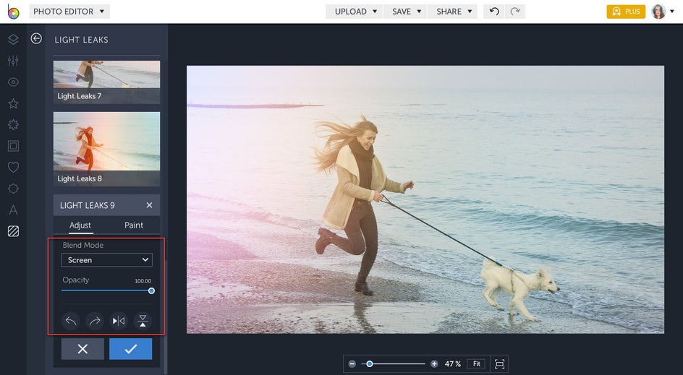Open the Graphics heart icon
This screenshot has width=683, height=375.
tap(13, 167)
